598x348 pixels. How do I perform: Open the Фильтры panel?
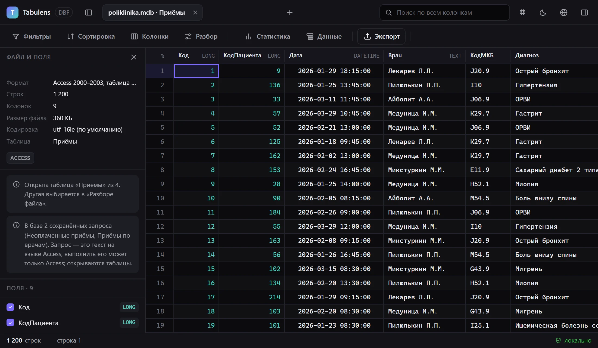32,36
